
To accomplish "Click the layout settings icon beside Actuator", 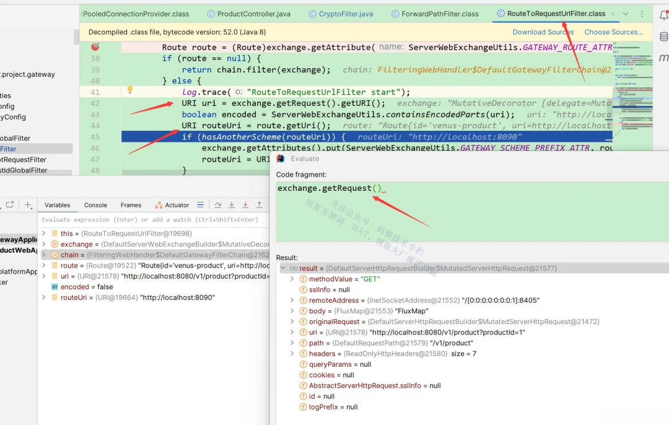I will [x=200, y=204].
